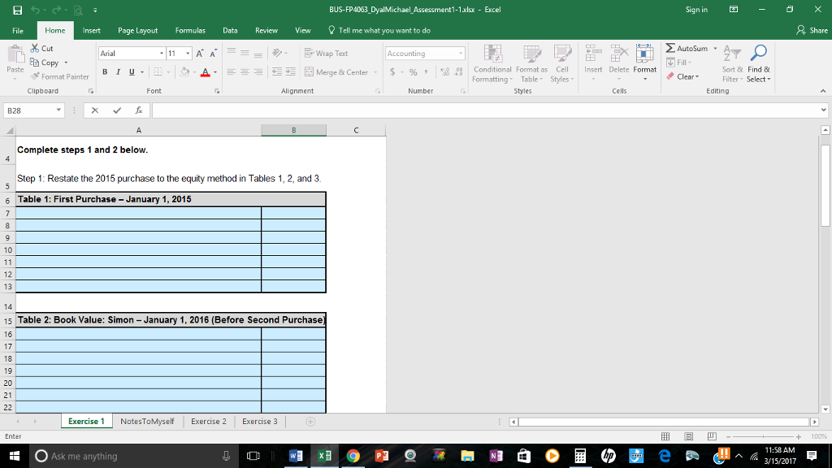Increase font size with larger A icon
This screenshot has height=468, width=832.
200,54
